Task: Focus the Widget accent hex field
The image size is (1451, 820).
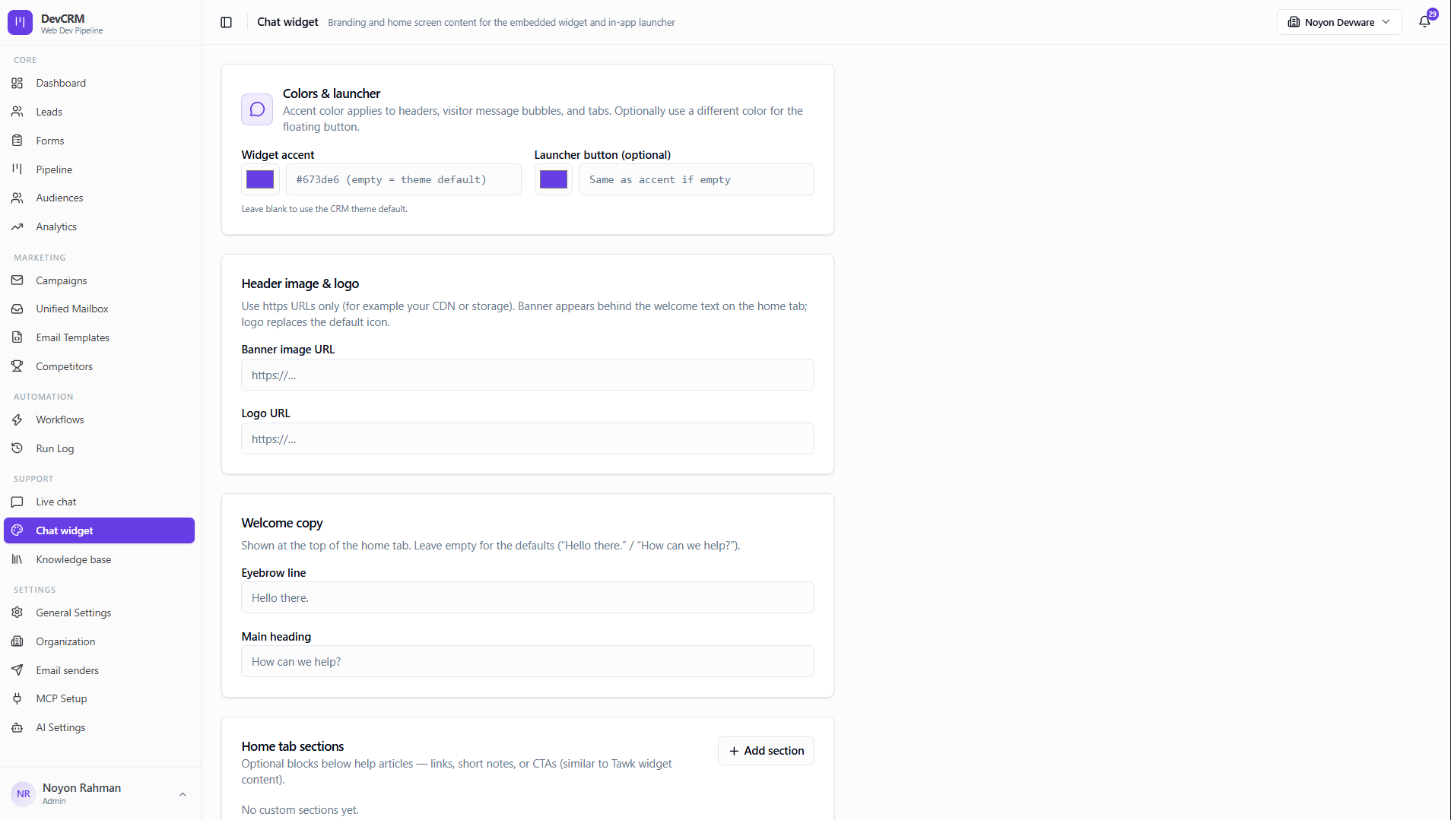Action: (x=404, y=179)
